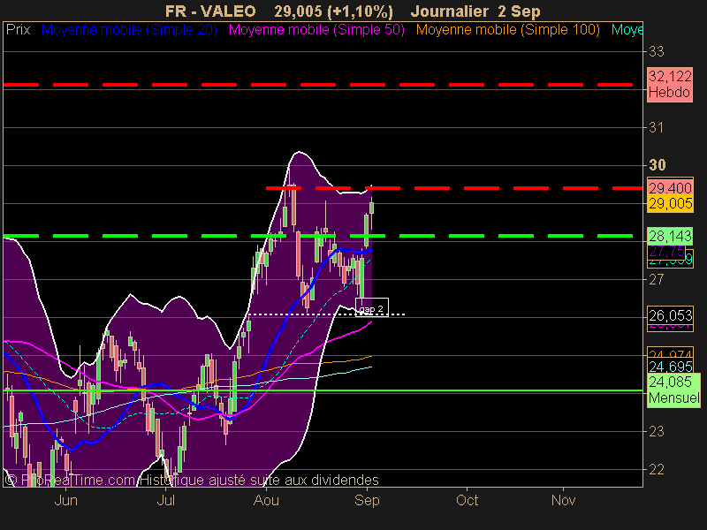This screenshot has width=707, height=530.
Task: Click the purple "27,75" price label
Action: pyautogui.click(x=666, y=251)
